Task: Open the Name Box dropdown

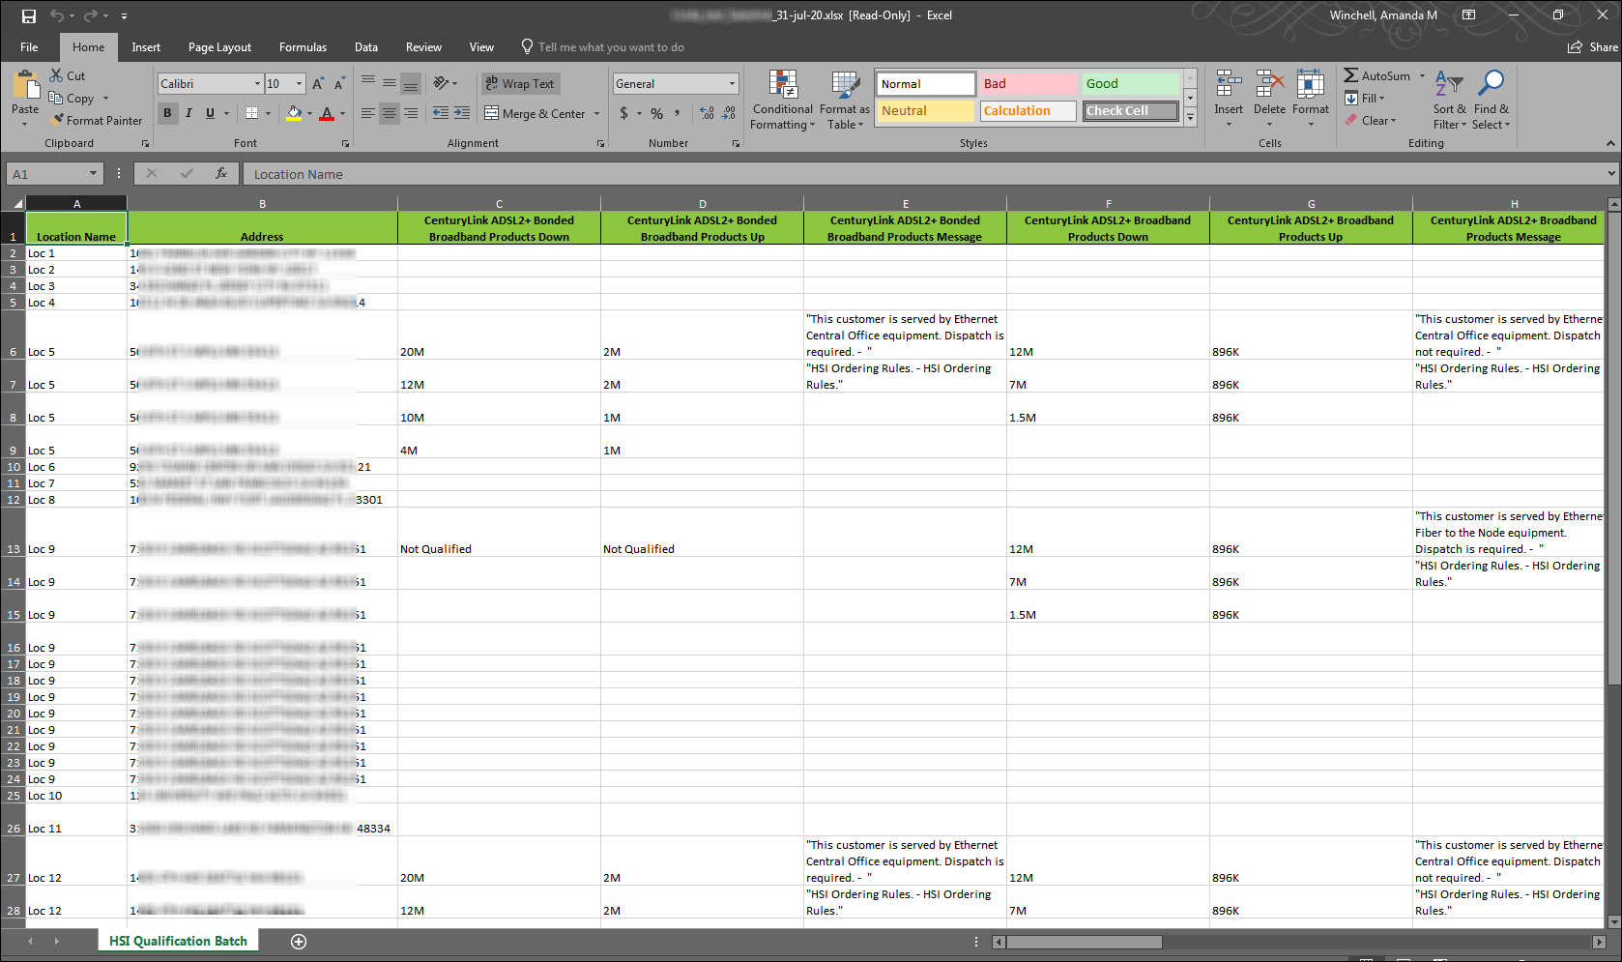Action: [93, 174]
